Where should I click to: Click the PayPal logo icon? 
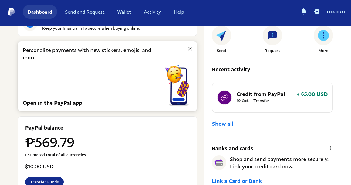coord(12,12)
